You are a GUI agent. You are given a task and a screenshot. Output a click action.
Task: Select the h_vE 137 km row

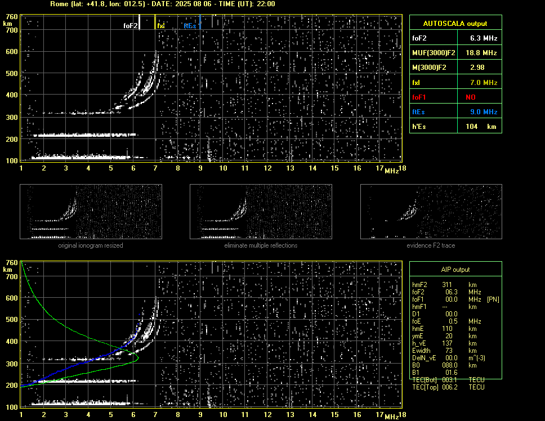click(x=444, y=343)
